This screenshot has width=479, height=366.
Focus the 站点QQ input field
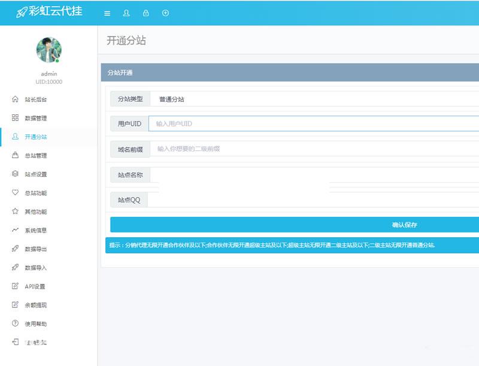[x=313, y=200]
